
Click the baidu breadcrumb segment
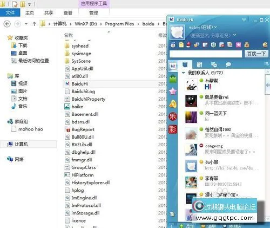[x=148, y=24]
